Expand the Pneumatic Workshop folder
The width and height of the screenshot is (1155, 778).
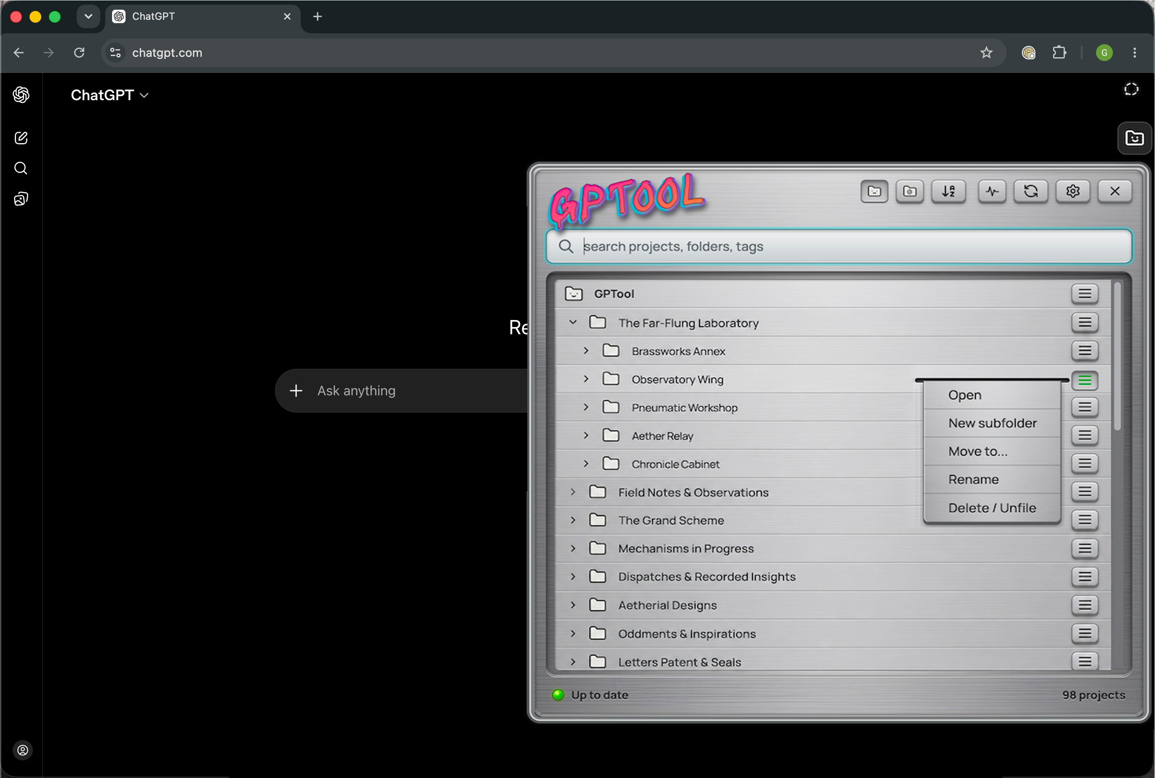coord(586,407)
